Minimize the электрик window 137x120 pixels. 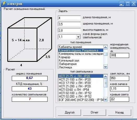pos(122,4)
